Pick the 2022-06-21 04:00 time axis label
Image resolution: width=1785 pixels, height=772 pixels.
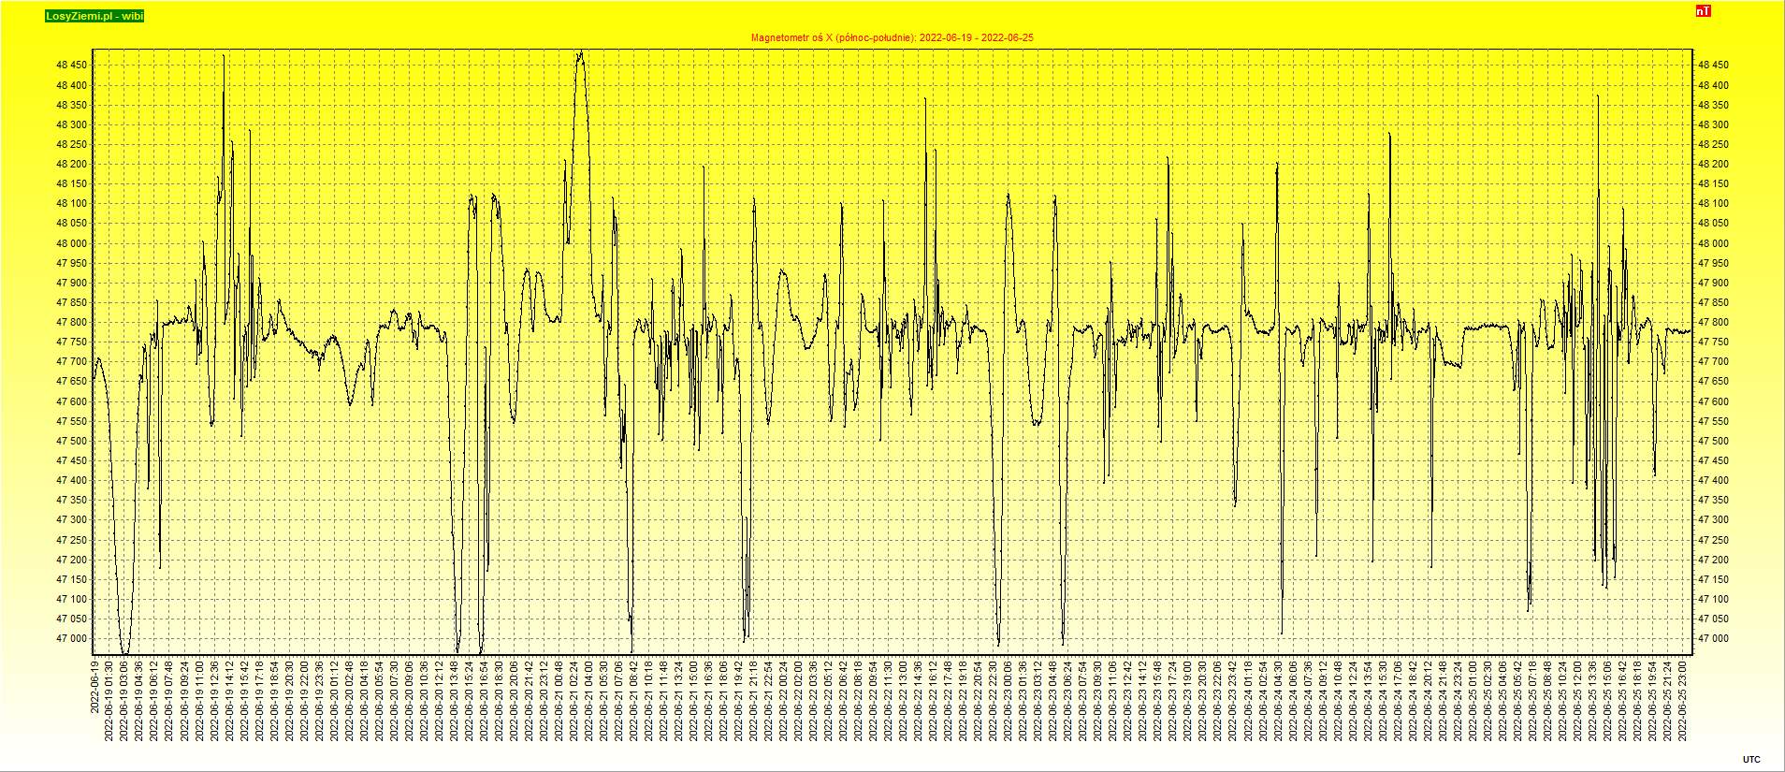pos(589,701)
